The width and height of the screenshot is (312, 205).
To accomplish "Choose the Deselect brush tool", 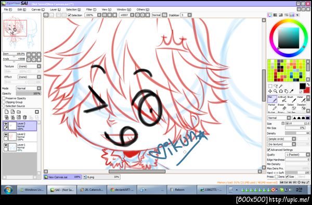I will pos(301,107).
